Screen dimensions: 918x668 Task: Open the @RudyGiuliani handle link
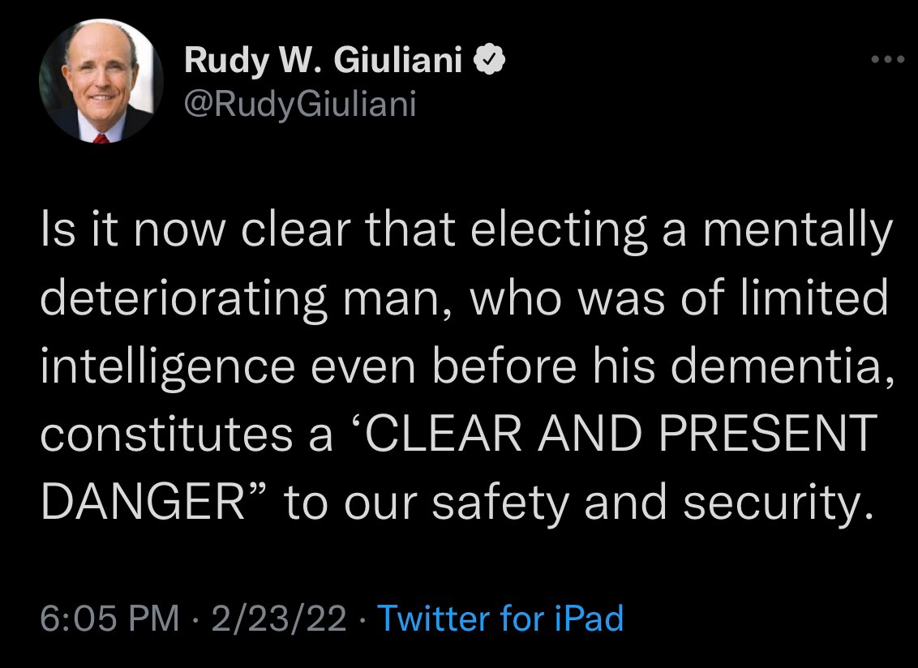click(300, 103)
